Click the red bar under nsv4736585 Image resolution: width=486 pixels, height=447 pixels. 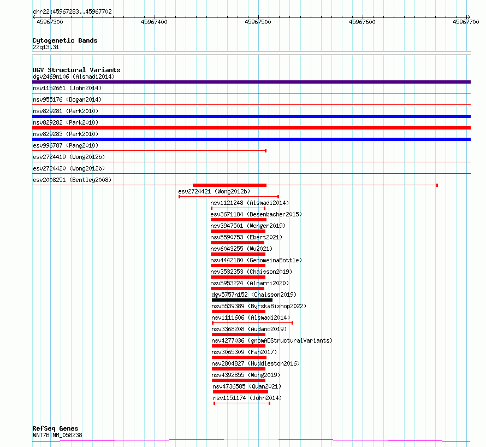240,392
